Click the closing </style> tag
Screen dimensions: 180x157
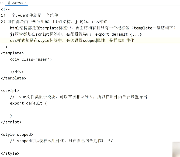pyautogui.click(x=10, y=153)
